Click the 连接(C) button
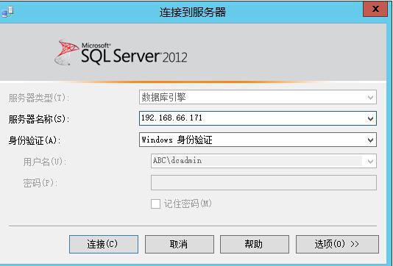The height and width of the screenshot is (266, 393). (x=104, y=244)
